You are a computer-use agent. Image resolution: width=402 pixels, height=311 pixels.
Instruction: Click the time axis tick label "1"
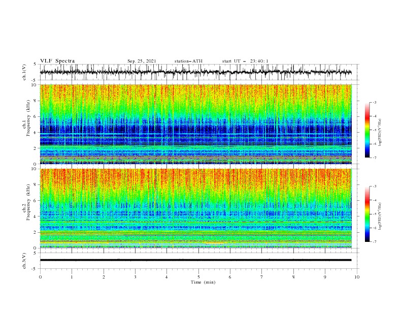(72, 277)
